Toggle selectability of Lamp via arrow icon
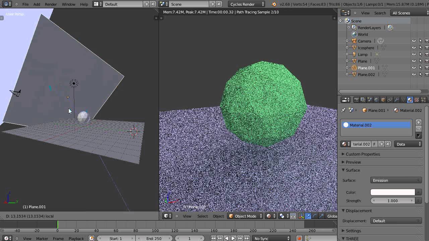Screen dimensions: 429x241 [x=421, y=55]
